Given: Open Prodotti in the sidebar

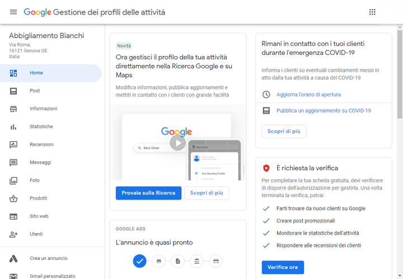Looking at the screenshot, I should (50, 198).
